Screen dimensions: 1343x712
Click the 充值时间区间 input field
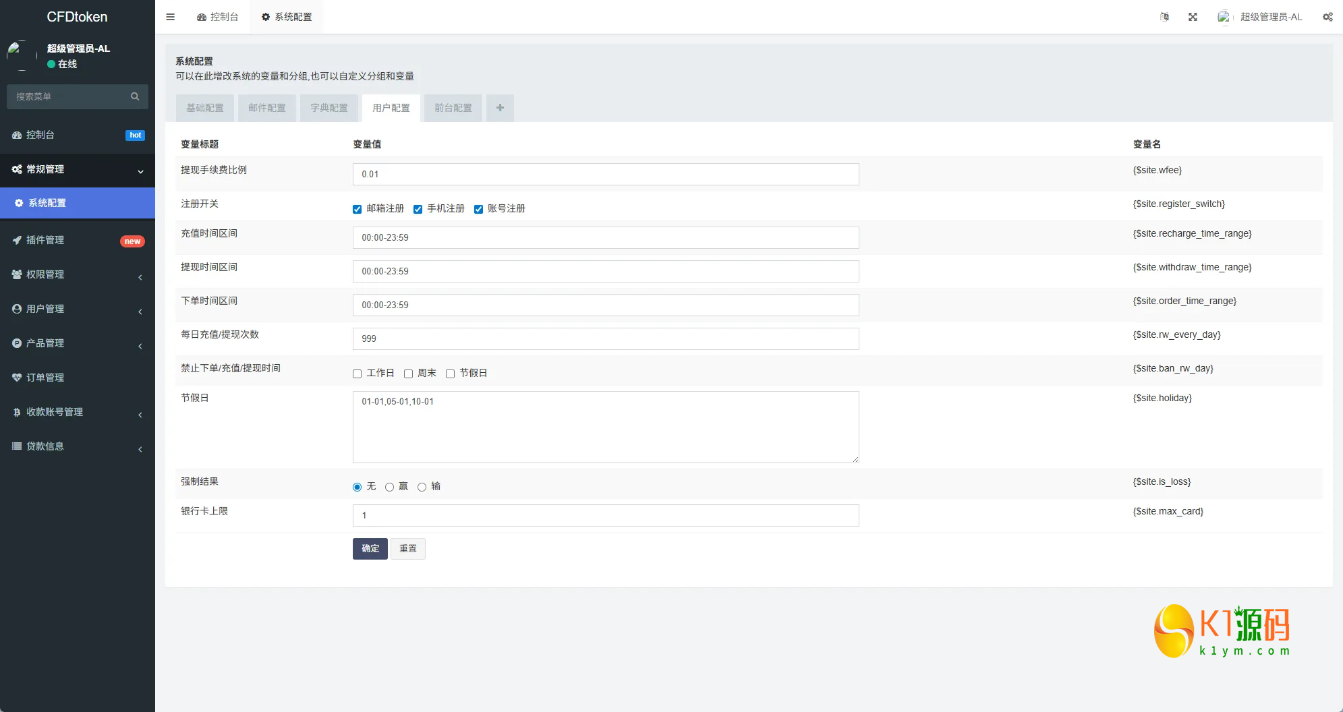coord(606,237)
